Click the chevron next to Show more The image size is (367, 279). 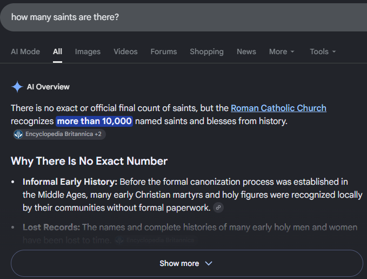coord(209,263)
